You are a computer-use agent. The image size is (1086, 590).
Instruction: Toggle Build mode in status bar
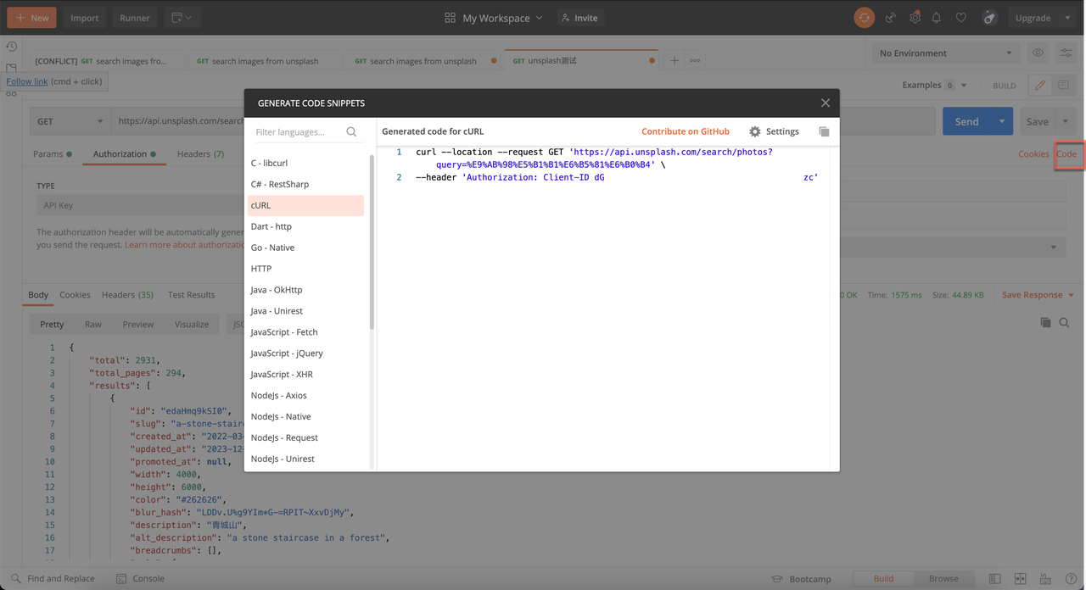click(883, 578)
